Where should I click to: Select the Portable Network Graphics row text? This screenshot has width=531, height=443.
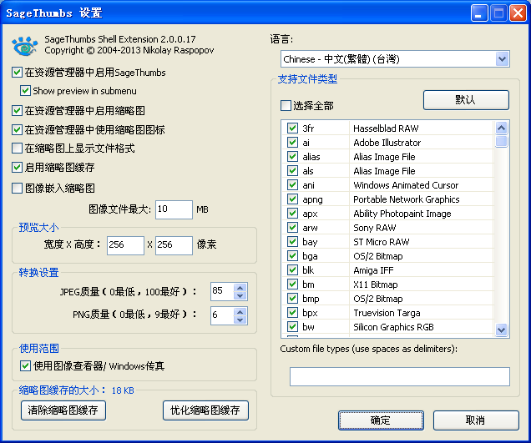point(407,199)
